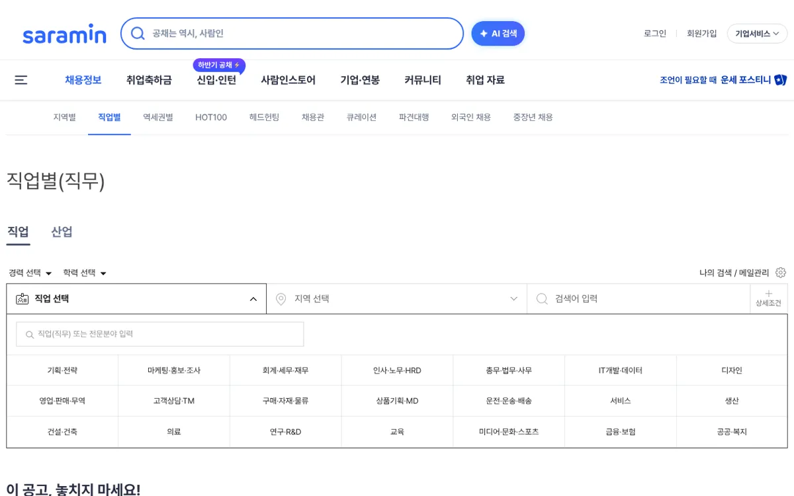Open 중장년 채용 sub-tab
The height and width of the screenshot is (496, 794).
point(533,117)
